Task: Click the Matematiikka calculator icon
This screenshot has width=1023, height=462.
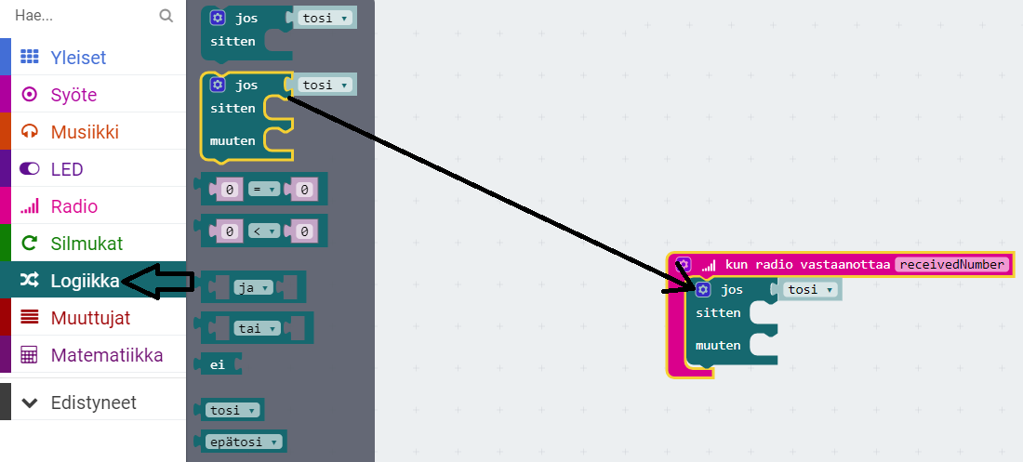Action: pos(30,355)
